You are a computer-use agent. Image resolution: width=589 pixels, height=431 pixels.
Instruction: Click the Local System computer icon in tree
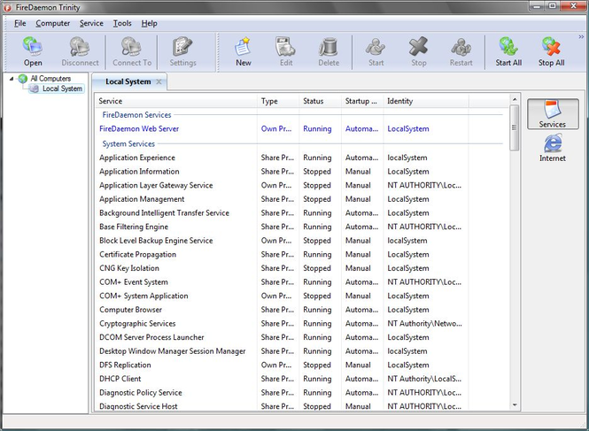35,89
